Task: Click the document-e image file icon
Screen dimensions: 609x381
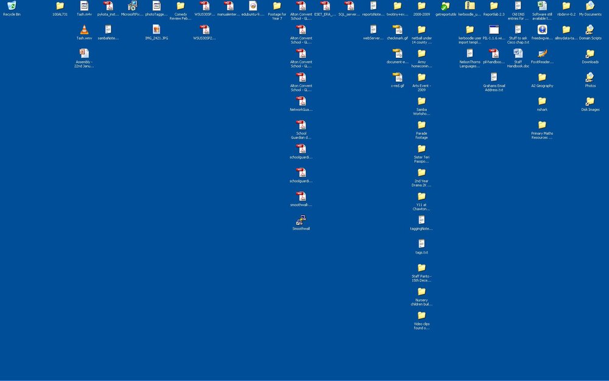Action: 397,53
